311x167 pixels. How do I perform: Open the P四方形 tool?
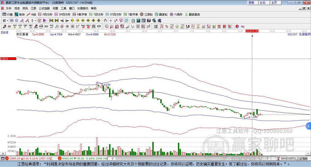[x=45, y=15]
